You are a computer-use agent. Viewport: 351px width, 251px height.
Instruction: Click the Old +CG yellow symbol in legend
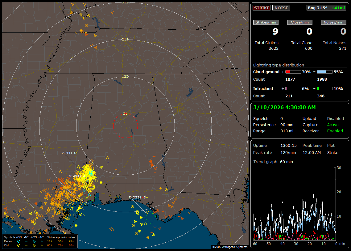(34, 245)
